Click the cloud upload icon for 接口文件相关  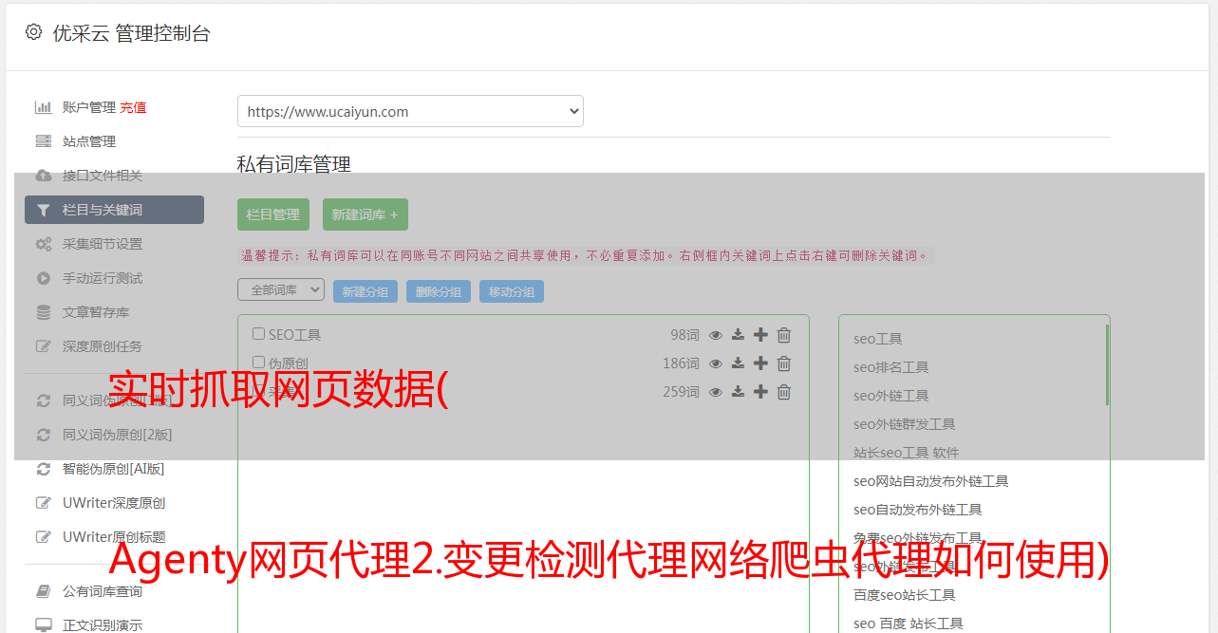(43, 176)
